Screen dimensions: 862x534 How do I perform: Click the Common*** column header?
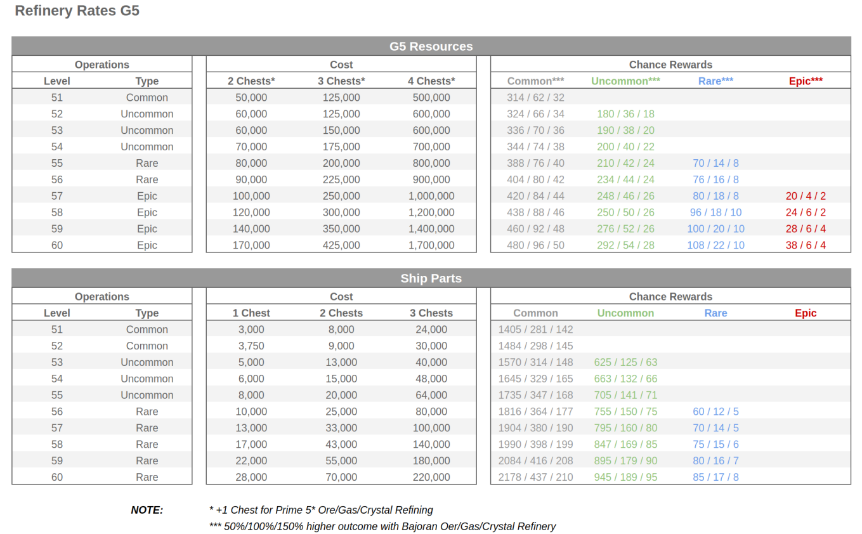pos(535,81)
